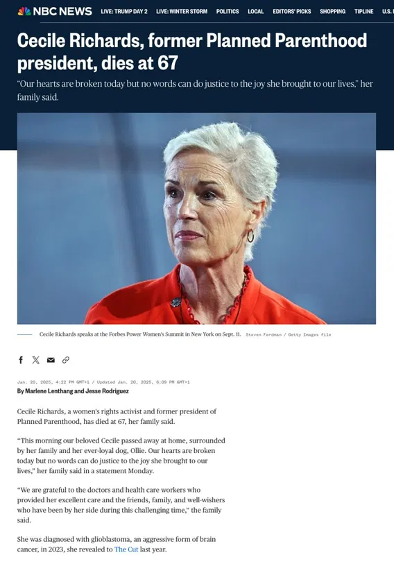Viewport: 394px width, 564px height.
Task: Open the Tipline nav link
Action: pos(363,12)
